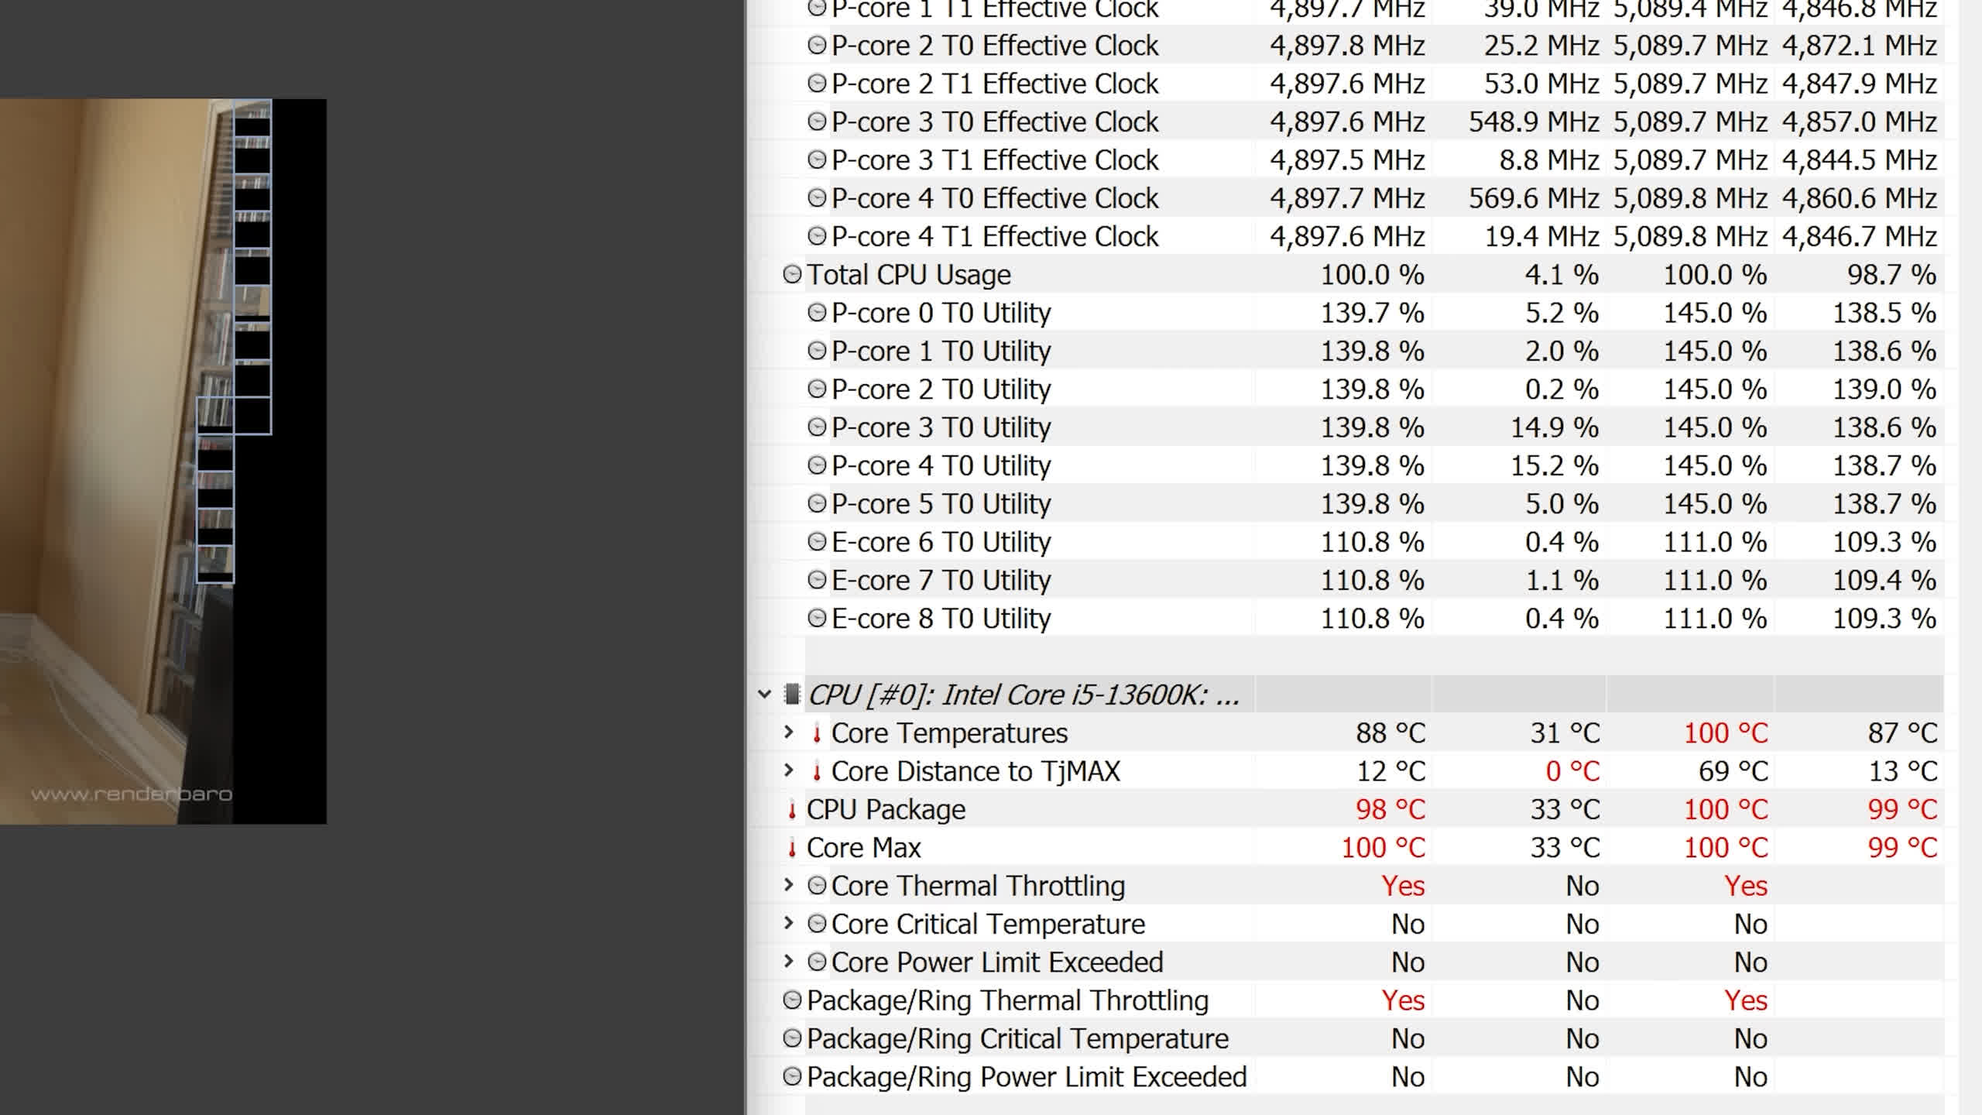
Task: Expand the Core Temperatures row
Action: (788, 732)
